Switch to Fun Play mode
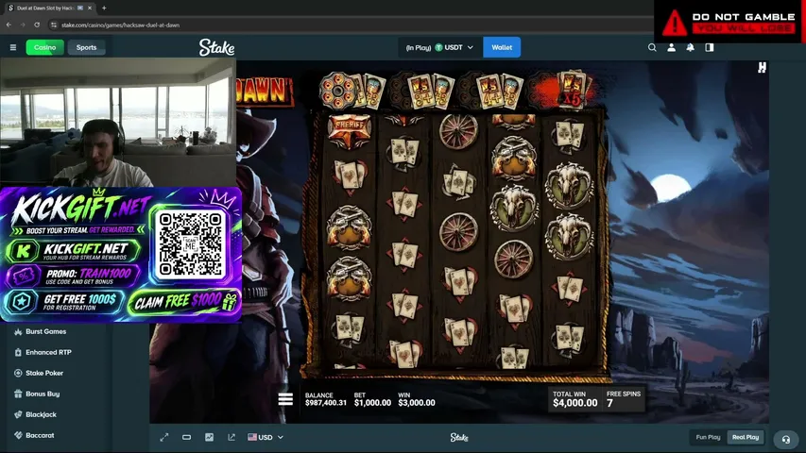This screenshot has height=453, width=806. tap(708, 437)
